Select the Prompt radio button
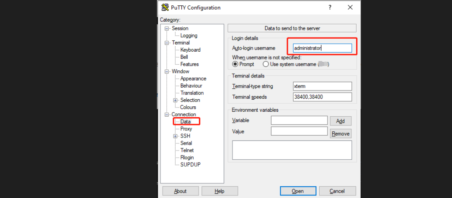Image resolution: width=452 pixels, height=198 pixels. click(x=235, y=64)
